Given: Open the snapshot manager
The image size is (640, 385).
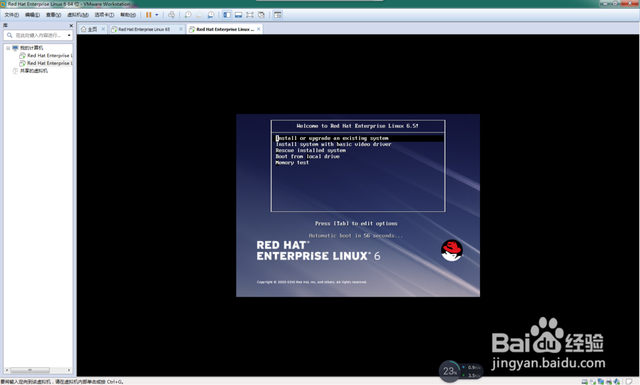Looking at the screenshot, I should pyautogui.click(x=211, y=15).
